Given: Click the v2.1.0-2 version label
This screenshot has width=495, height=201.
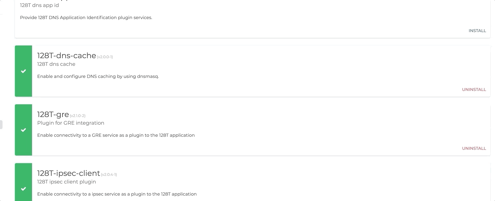Looking at the screenshot, I should [78, 116].
